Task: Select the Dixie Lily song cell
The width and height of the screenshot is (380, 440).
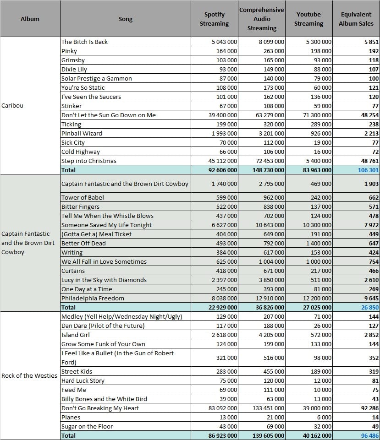Action: (126, 69)
